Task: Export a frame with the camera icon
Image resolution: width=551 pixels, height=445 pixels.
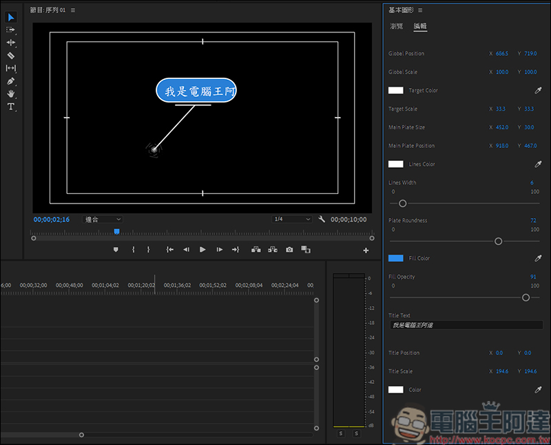Action: (289, 250)
